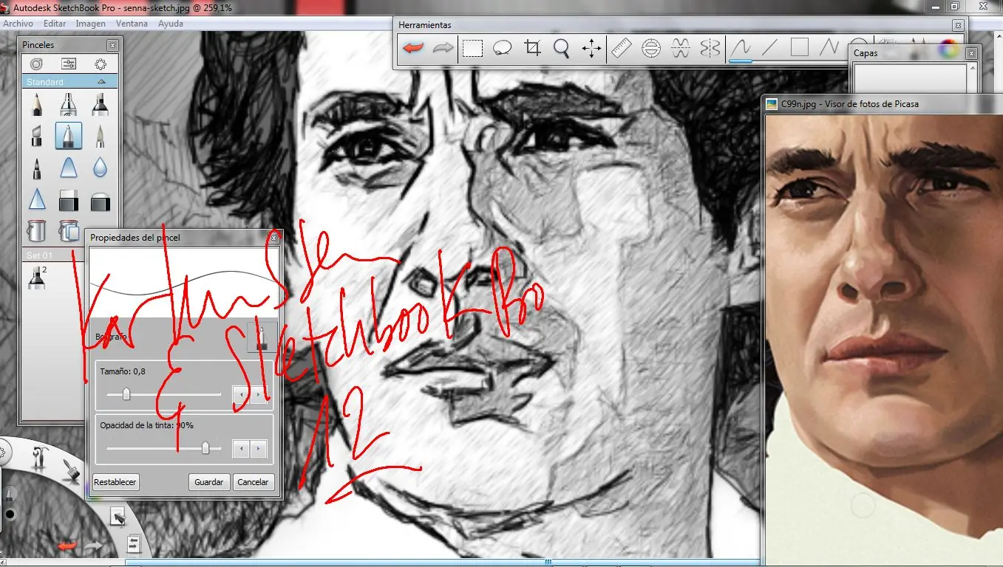Toggle the Ellipse guide tool

click(x=651, y=49)
